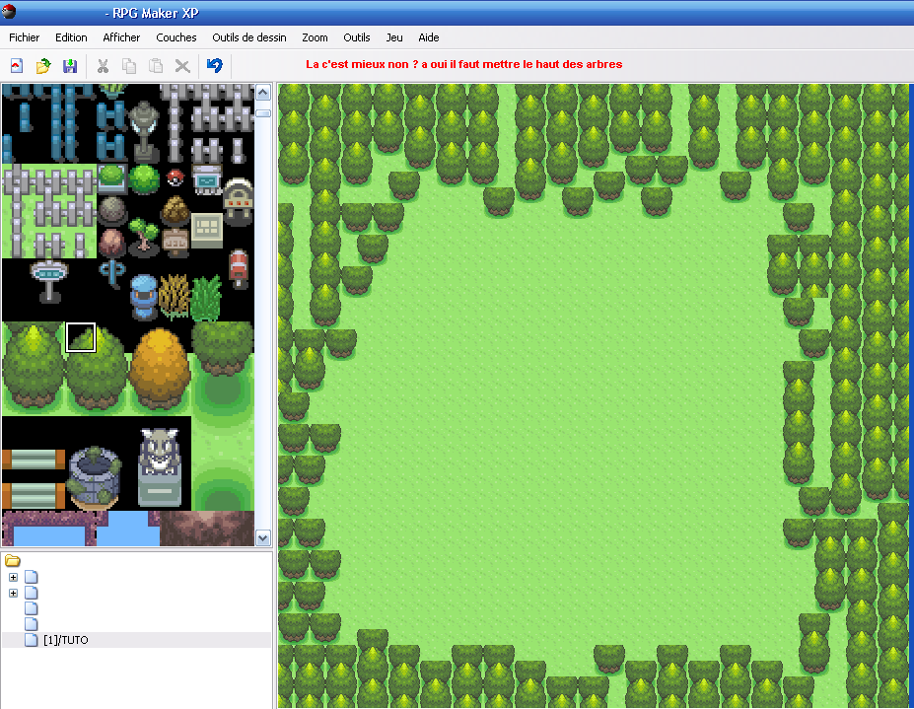Image resolution: width=914 pixels, height=709 pixels.
Task: Click the tileset scrollbar up arrow
Action: [x=263, y=93]
